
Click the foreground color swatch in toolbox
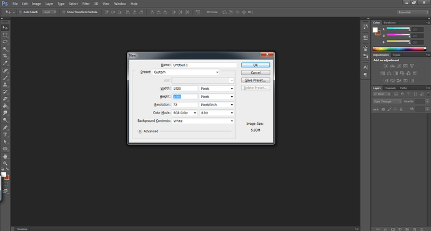pyautogui.click(x=4, y=174)
